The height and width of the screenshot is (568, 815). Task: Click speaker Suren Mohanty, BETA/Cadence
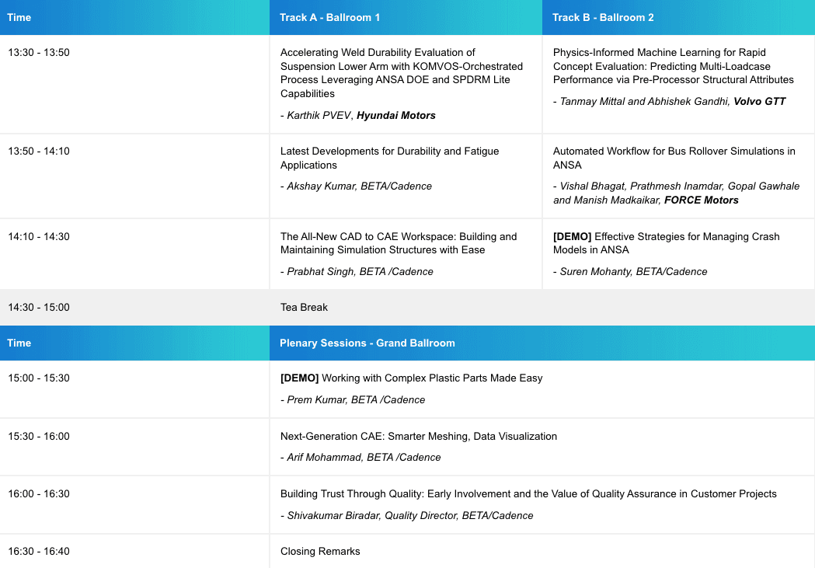click(x=630, y=271)
